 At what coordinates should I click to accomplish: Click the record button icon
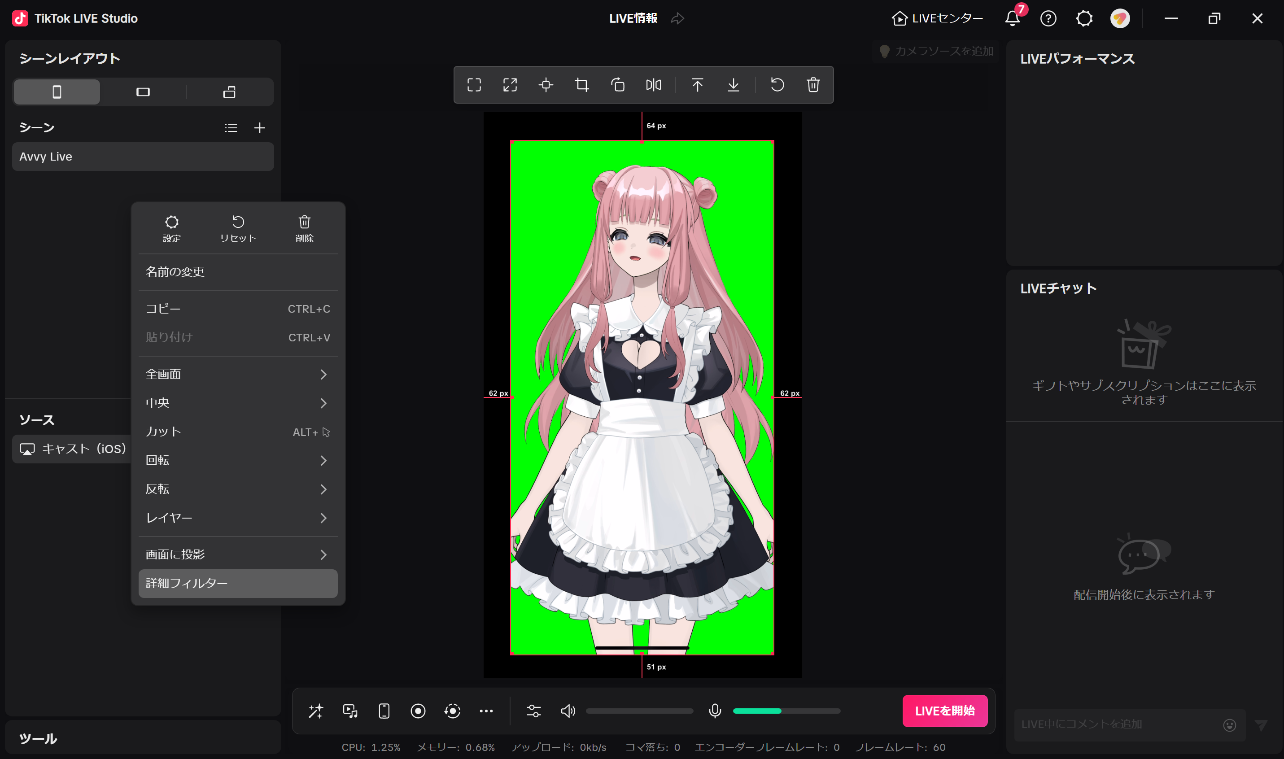coord(418,711)
